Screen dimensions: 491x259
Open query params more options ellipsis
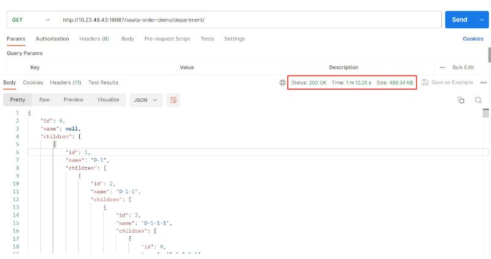click(443, 68)
